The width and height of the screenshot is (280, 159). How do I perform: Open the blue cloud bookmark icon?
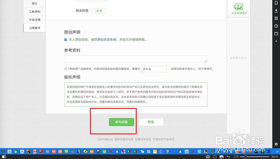(x=48, y=152)
